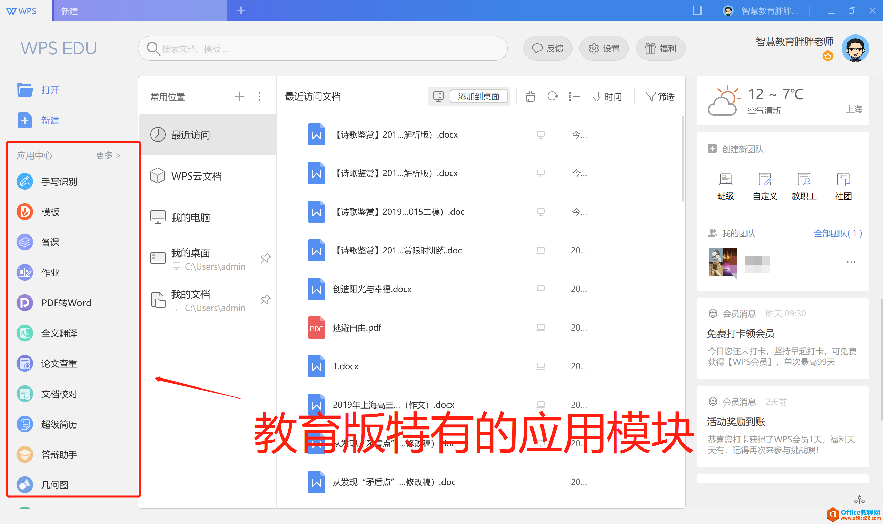The width and height of the screenshot is (883, 524).
Task: Open the 手写识别 handwriting recognition app
Action: (x=47, y=181)
